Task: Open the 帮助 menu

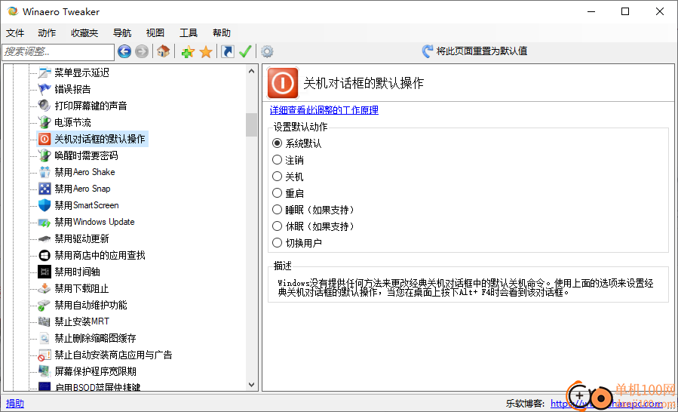Action: click(x=222, y=33)
